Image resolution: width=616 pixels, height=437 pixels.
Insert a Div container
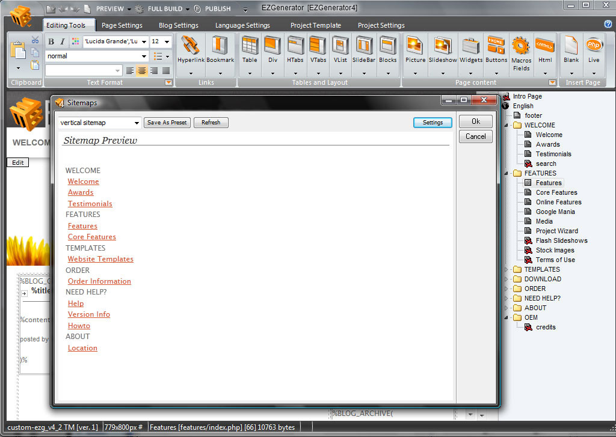273,49
